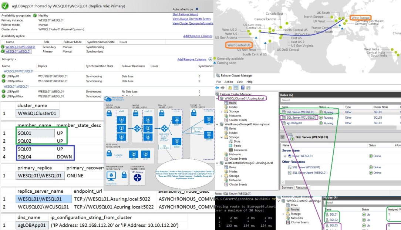Viewport: 401px width, 230px height.
Task: Click the Roles search box
Action: [333, 100]
